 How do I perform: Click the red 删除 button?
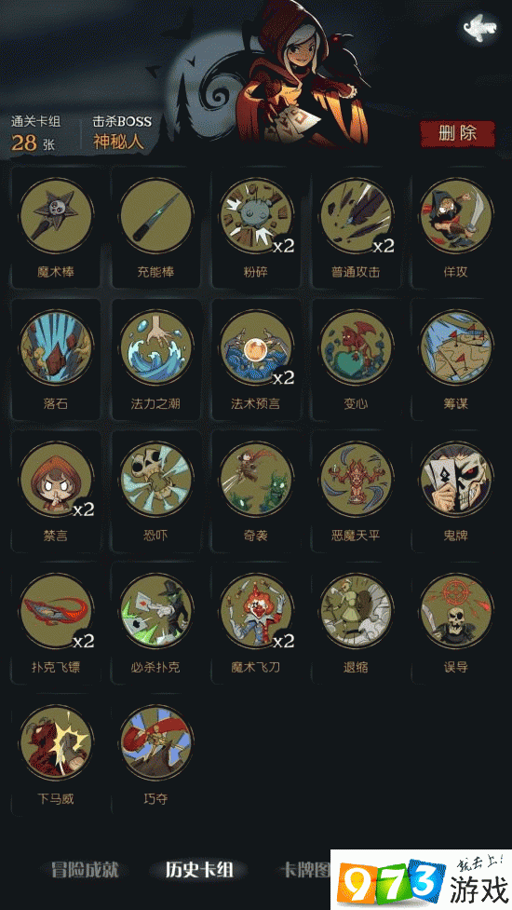click(x=457, y=134)
